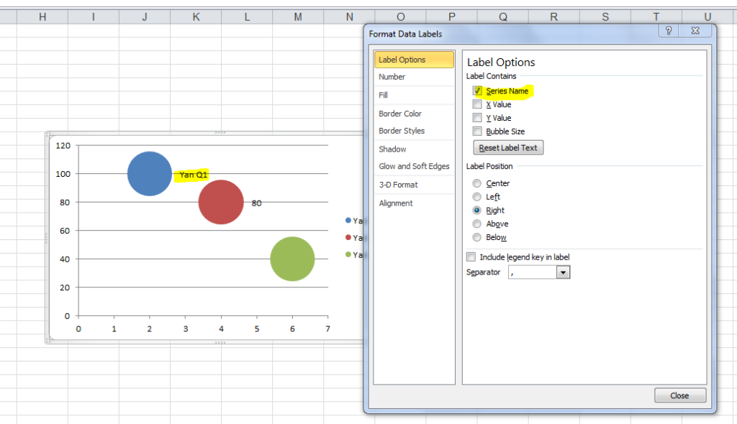Open the Shadow category
Image resolution: width=737 pixels, height=424 pixels.
414,149
